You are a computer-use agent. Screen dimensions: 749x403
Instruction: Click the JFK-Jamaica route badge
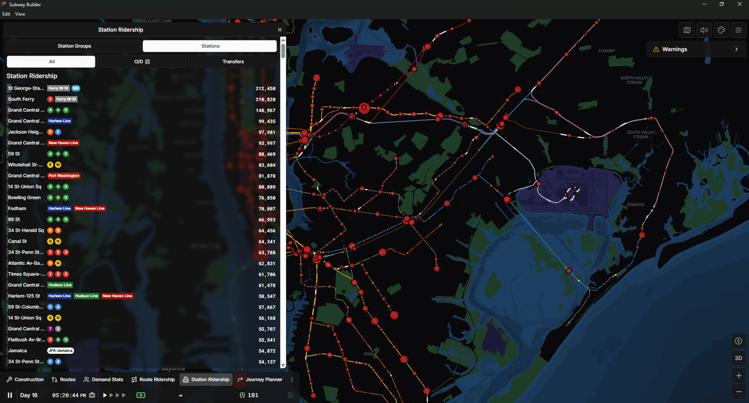point(60,350)
